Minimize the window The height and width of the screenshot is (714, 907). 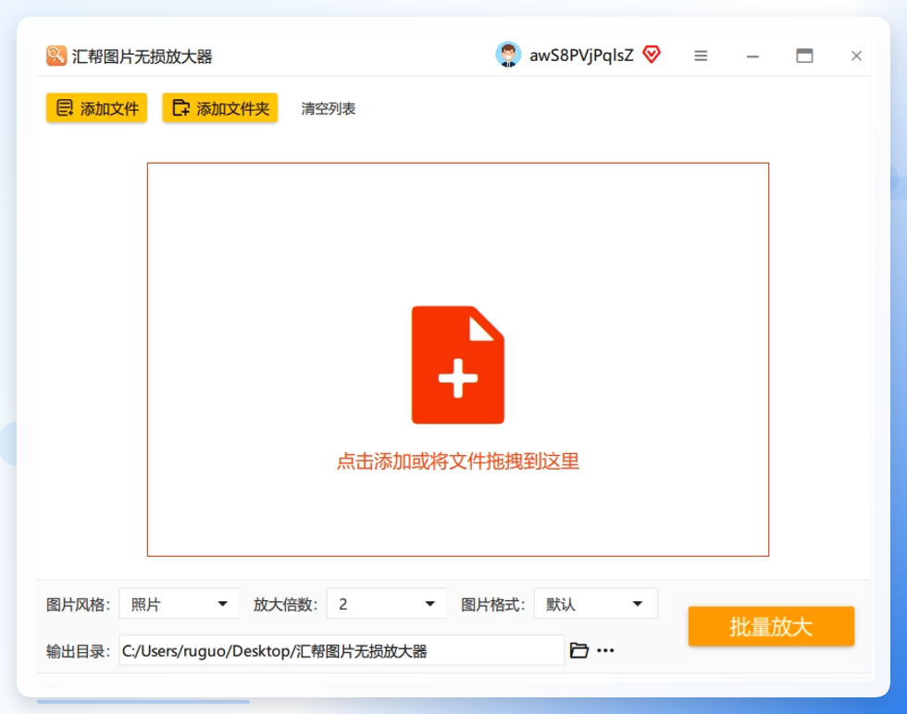[x=752, y=56]
